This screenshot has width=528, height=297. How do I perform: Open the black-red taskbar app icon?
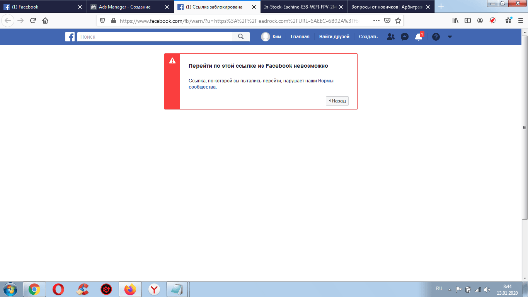coord(106,289)
